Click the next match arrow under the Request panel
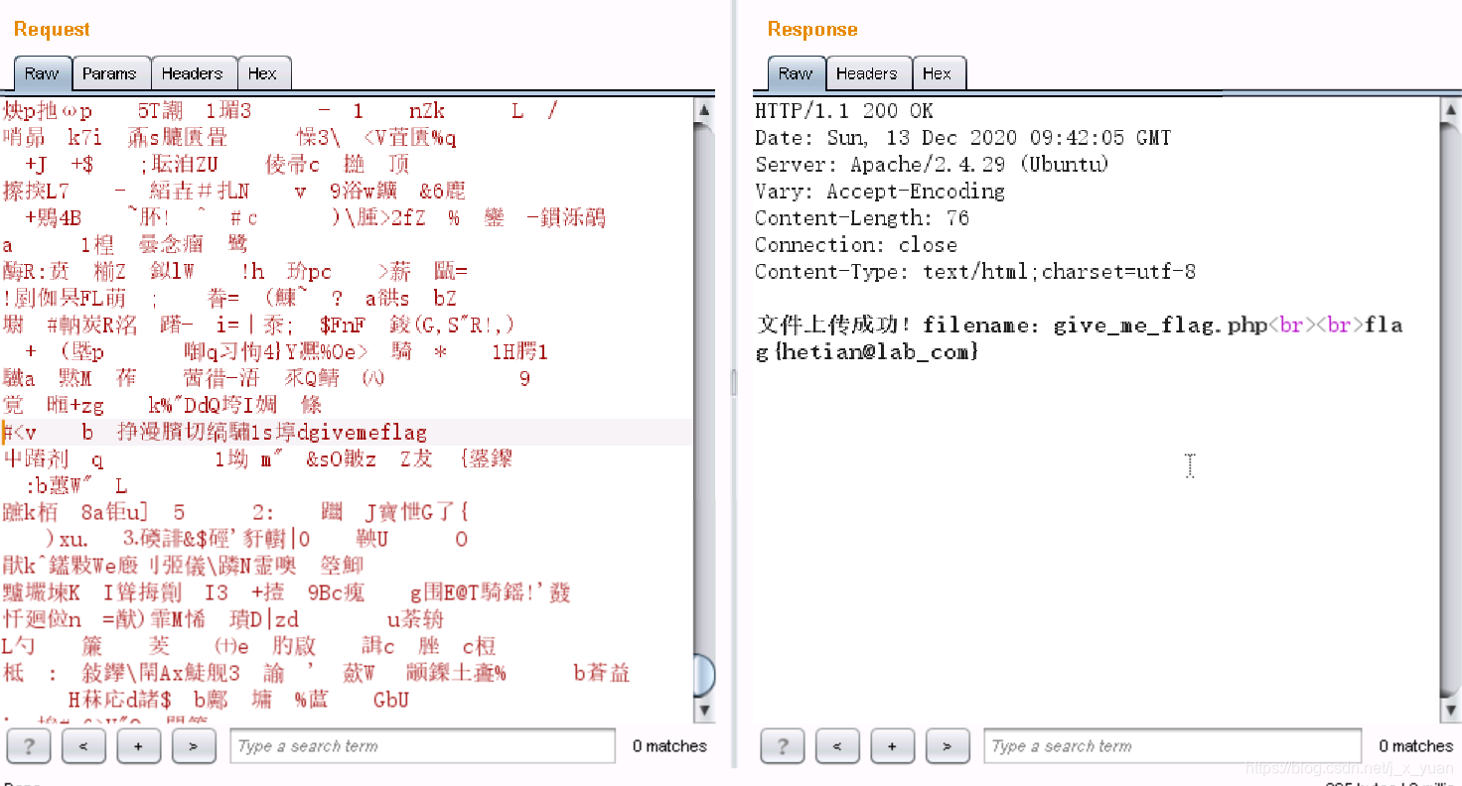 (194, 745)
